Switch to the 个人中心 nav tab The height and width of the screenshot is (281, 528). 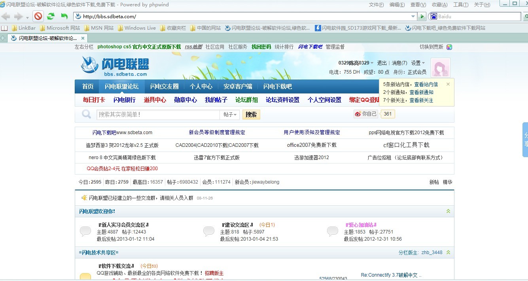pyautogui.click(x=201, y=86)
